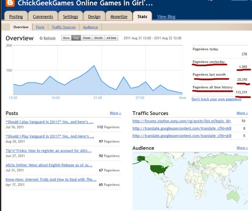
Task: Go to the Monetize tab
Action: [118, 17]
